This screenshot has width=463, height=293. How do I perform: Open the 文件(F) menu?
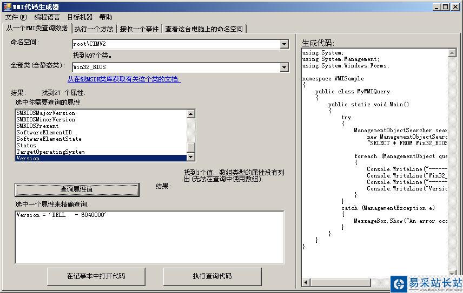point(16,17)
